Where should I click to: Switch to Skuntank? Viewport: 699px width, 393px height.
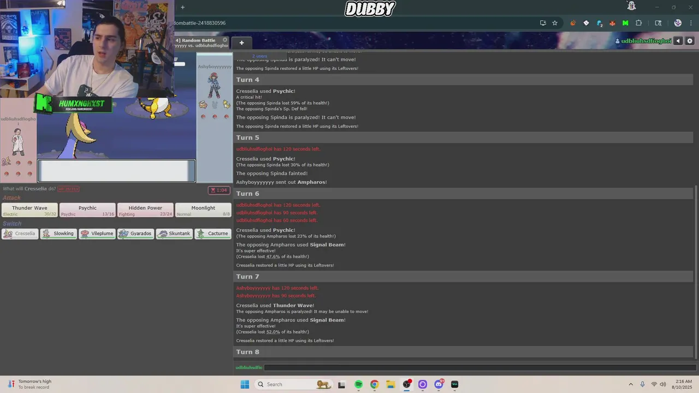(x=174, y=234)
